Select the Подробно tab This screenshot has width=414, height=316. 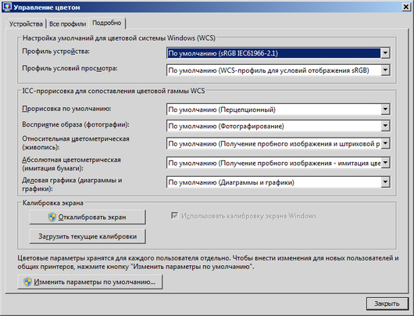107,23
